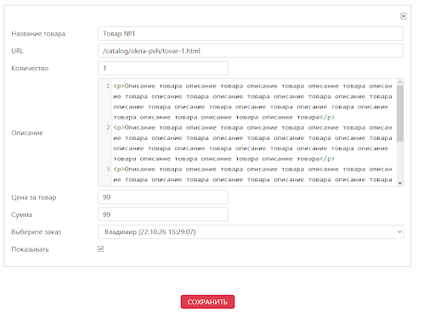
Task: Click the Количество label
Action: 30,68
